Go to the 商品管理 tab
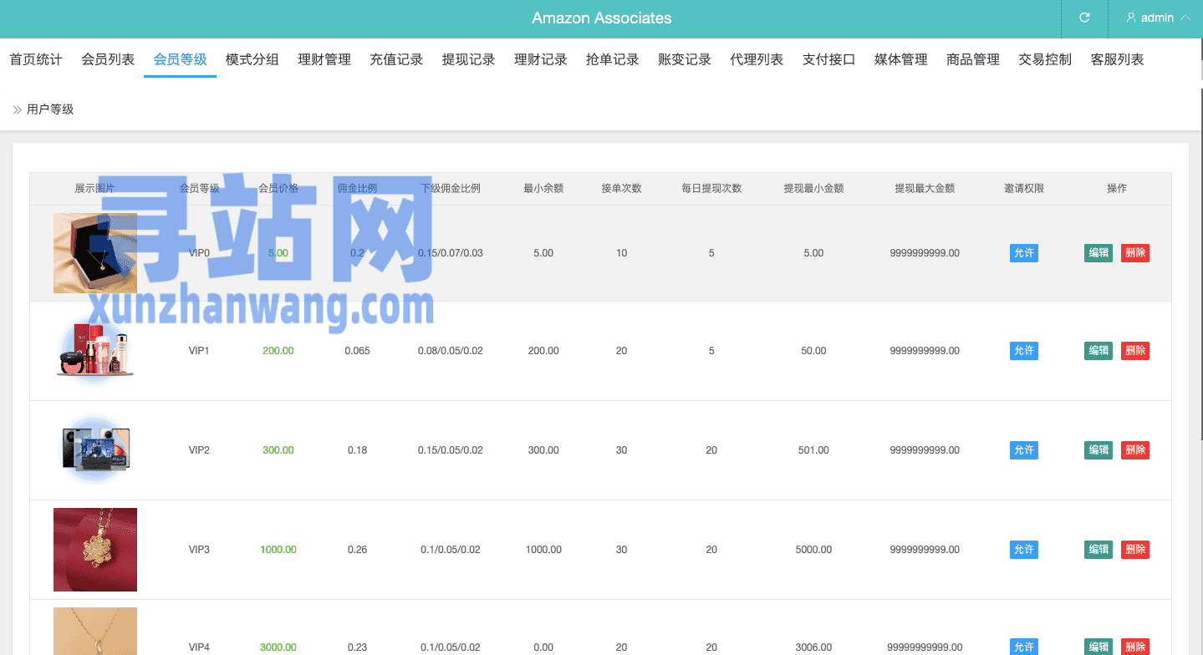The image size is (1203, 655). pyautogui.click(x=973, y=59)
